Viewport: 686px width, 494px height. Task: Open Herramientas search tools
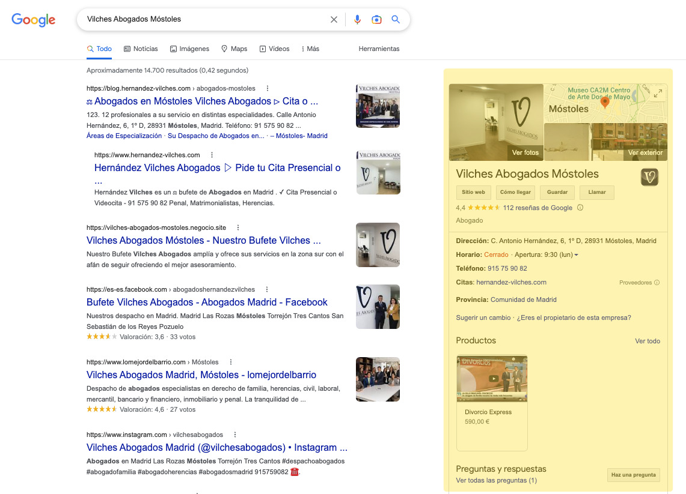coord(379,49)
